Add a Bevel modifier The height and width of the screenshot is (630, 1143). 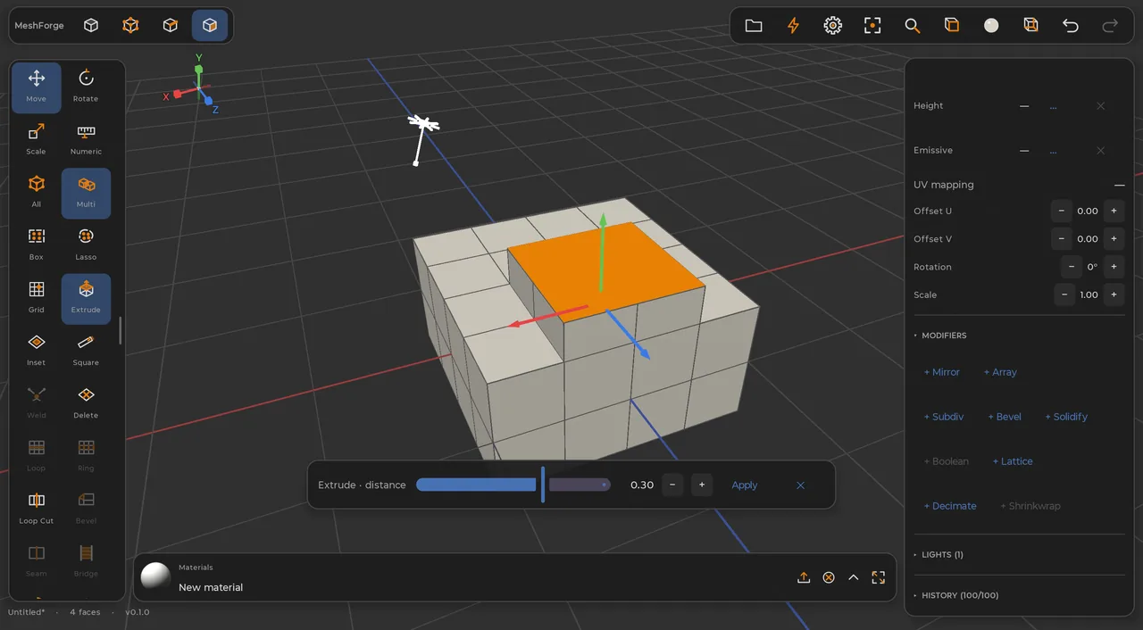click(x=1005, y=417)
